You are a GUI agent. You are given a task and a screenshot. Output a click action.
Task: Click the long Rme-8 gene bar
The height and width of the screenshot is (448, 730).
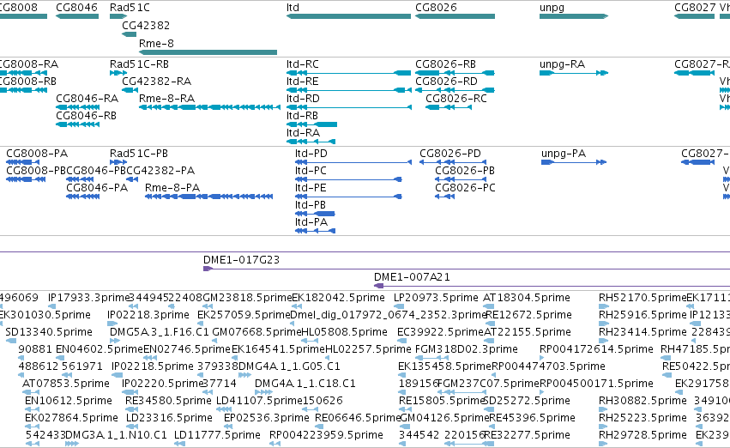point(208,52)
